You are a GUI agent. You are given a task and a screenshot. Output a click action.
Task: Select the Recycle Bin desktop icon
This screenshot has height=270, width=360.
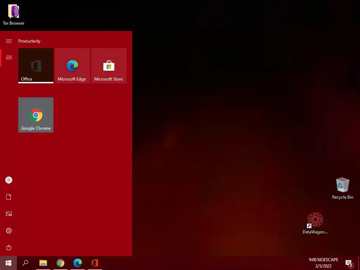[342, 188]
